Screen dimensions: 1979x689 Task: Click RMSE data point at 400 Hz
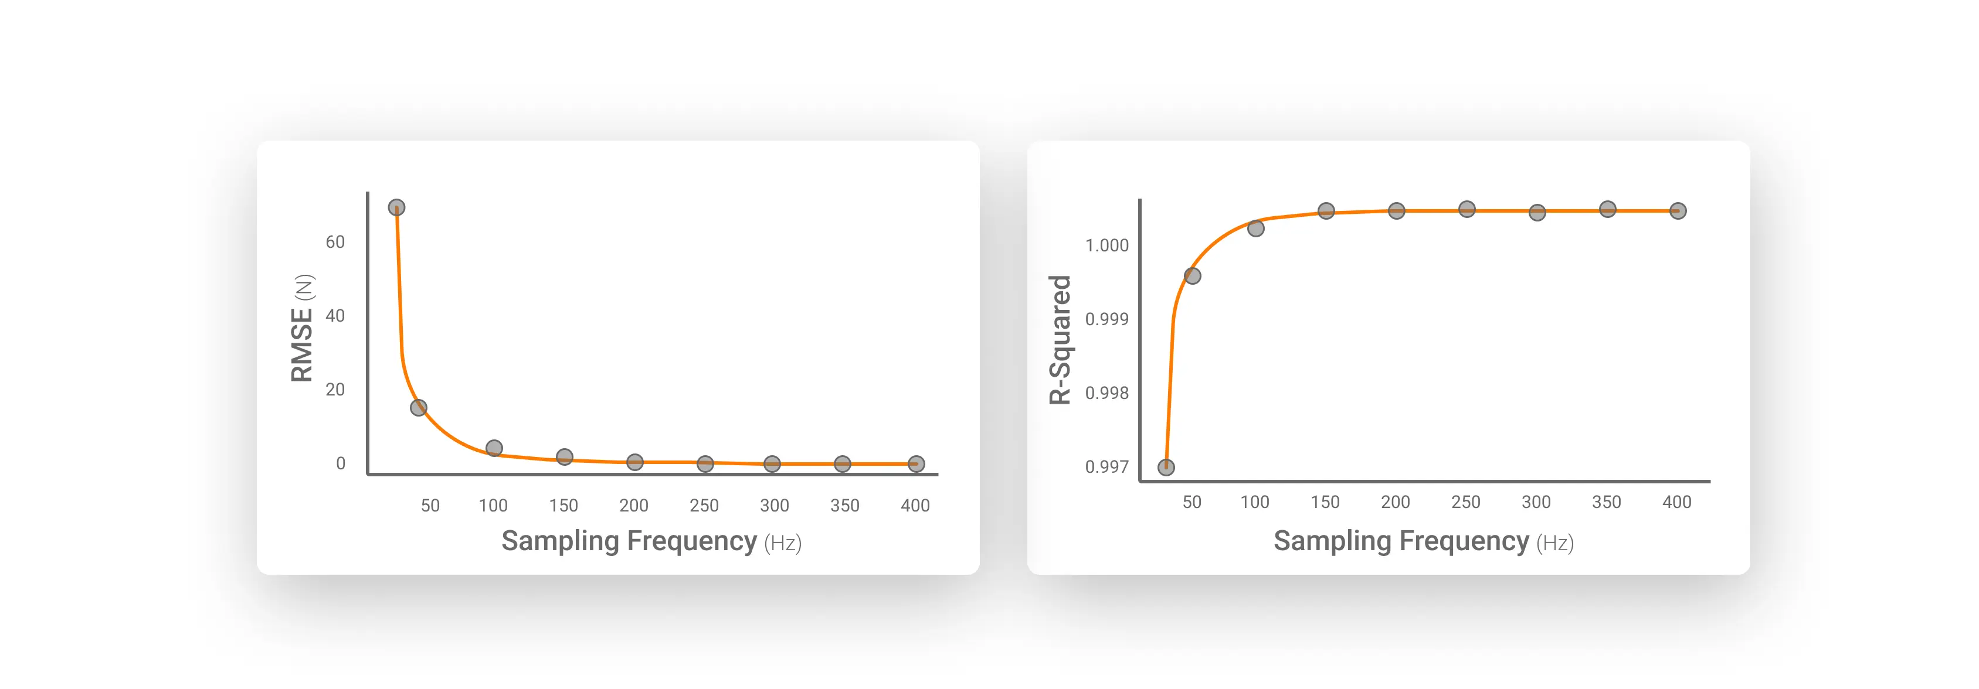[916, 463]
